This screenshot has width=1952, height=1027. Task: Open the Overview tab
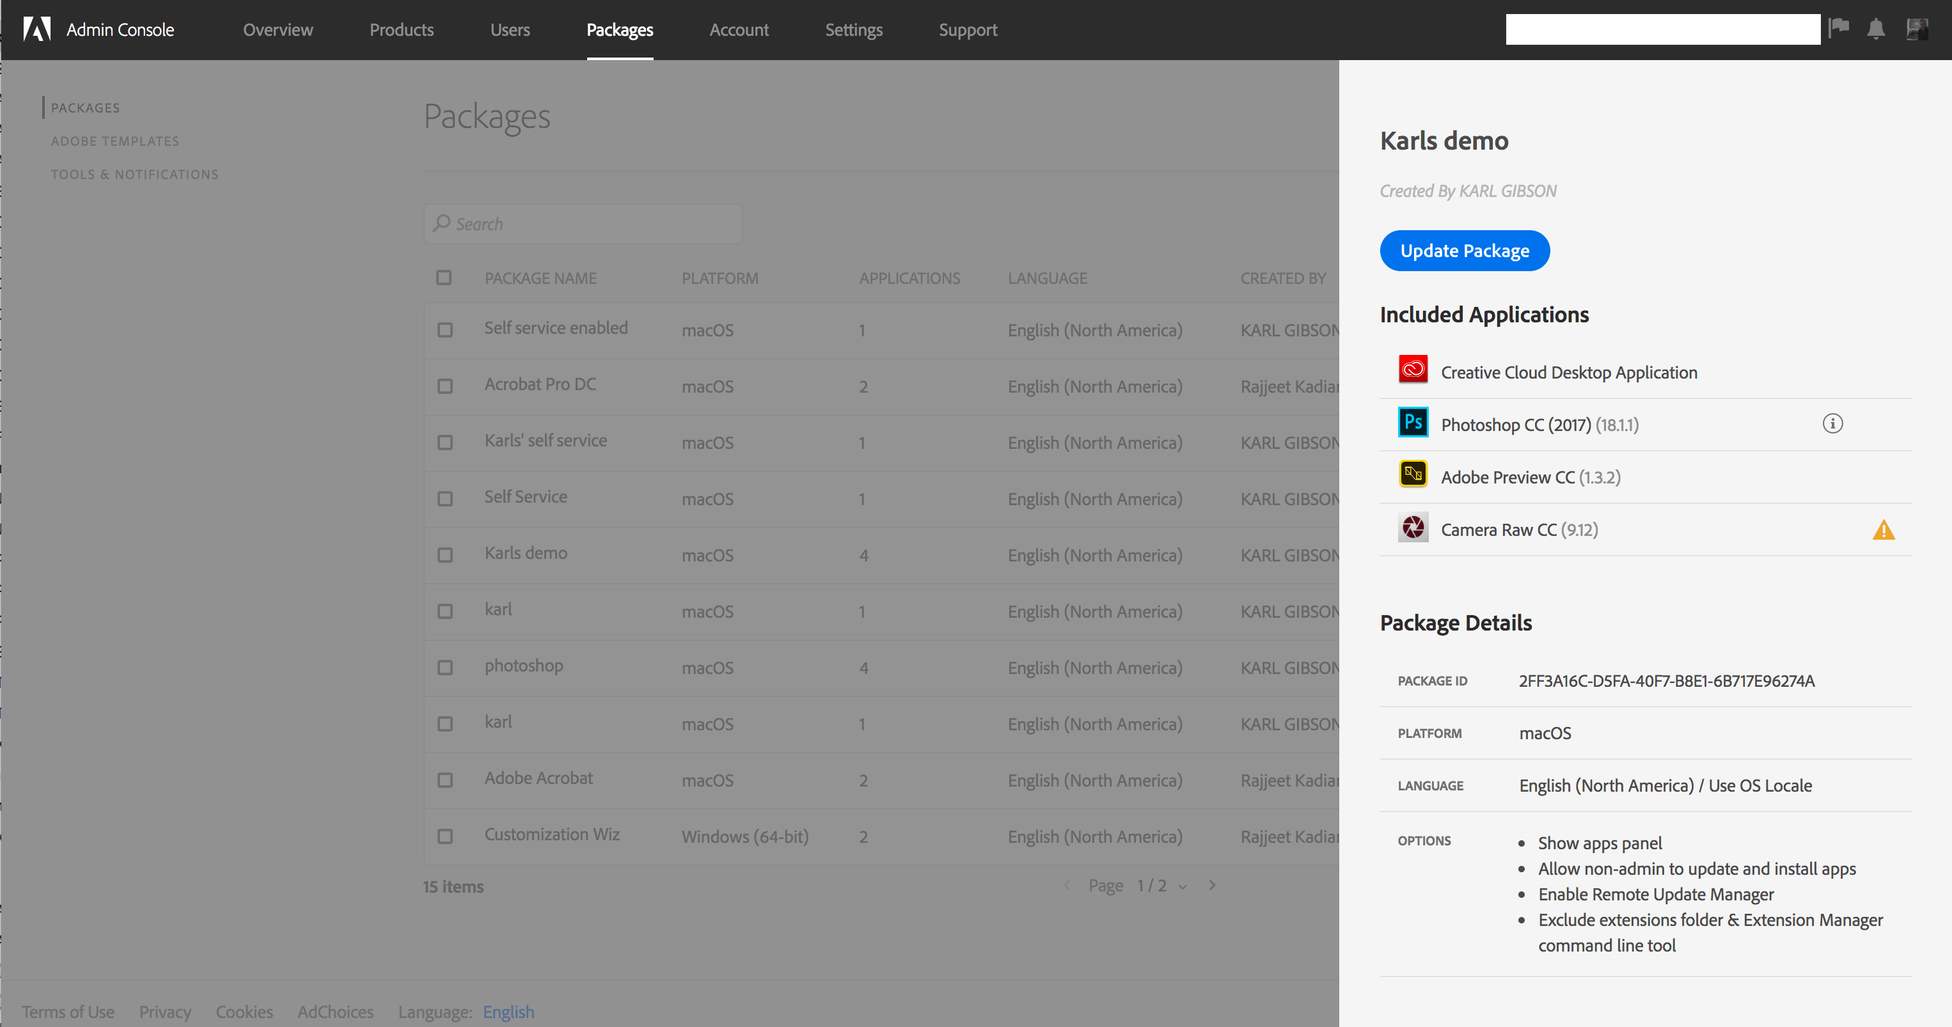point(278,29)
